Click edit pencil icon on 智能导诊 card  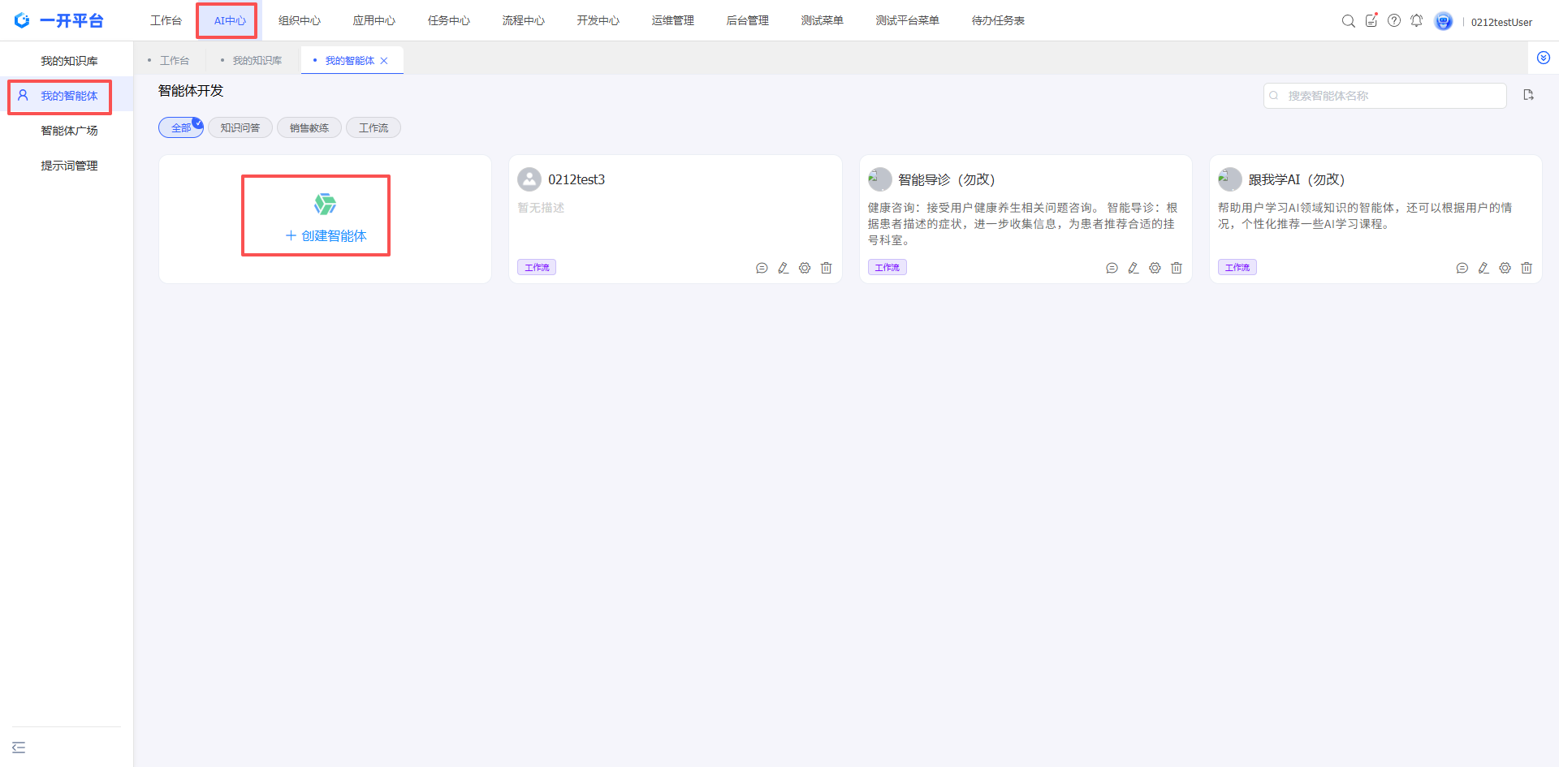tap(1134, 268)
